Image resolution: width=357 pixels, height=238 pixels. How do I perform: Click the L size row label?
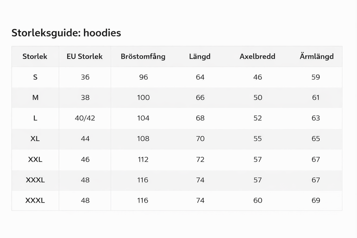(35, 118)
